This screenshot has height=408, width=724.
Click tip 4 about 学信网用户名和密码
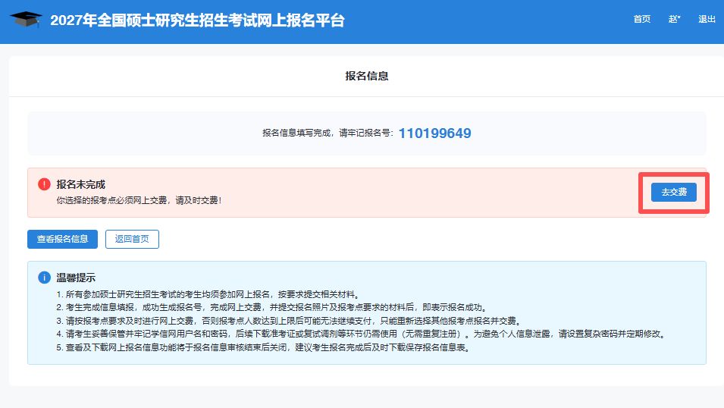tap(362, 334)
